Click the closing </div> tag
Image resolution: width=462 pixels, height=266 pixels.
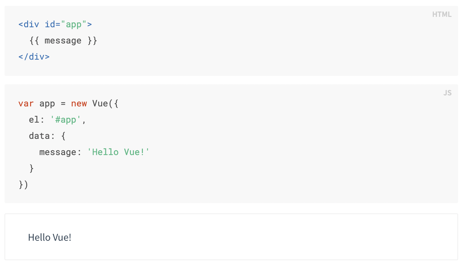[34, 57]
